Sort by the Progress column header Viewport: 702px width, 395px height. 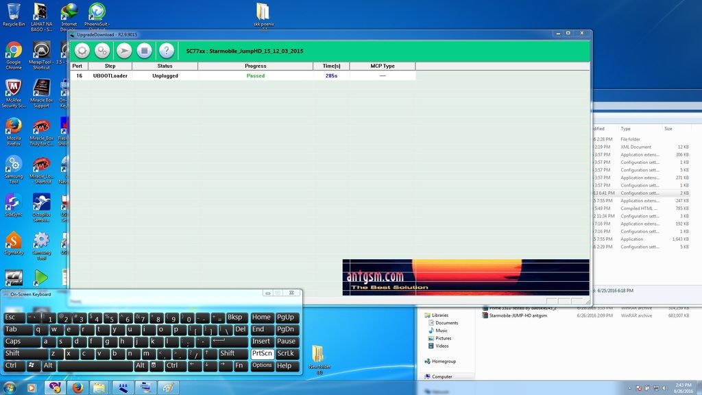coord(255,67)
